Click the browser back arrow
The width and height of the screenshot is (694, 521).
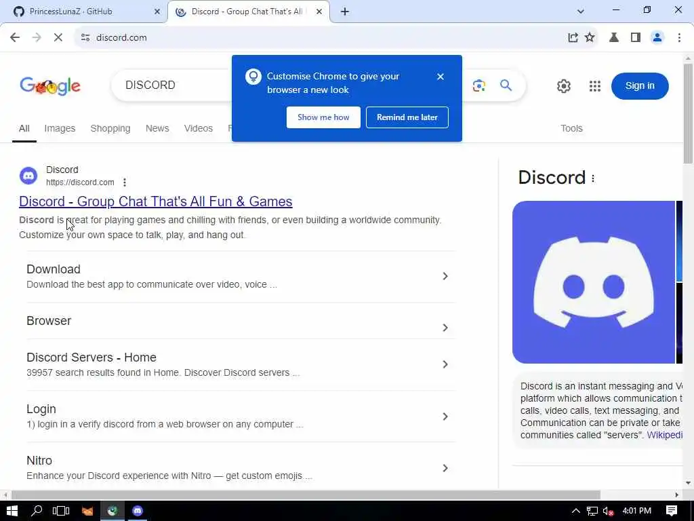click(15, 38)
